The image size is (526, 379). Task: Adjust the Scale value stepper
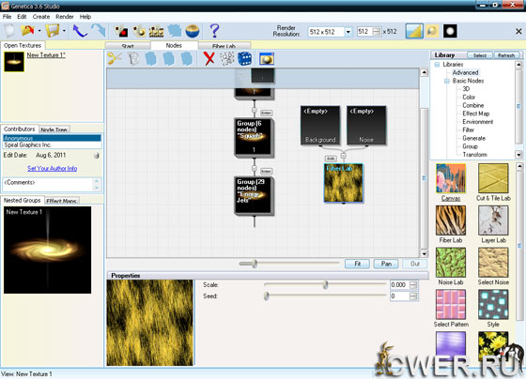[x=414, y=285]
